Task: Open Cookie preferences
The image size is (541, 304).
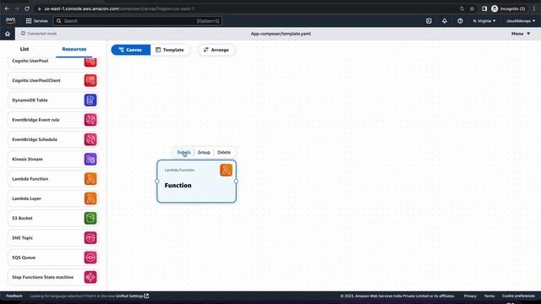Action: [518, 296]
